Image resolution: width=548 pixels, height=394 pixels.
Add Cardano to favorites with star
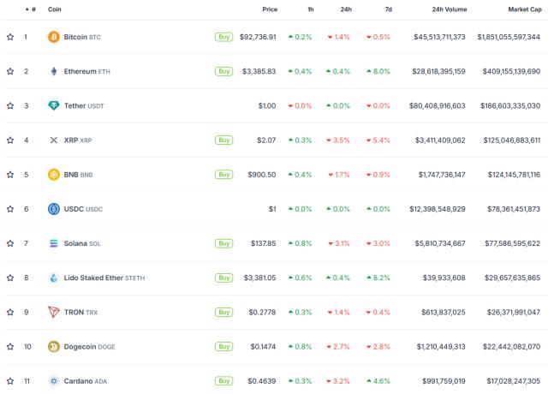tap(10, 380)
